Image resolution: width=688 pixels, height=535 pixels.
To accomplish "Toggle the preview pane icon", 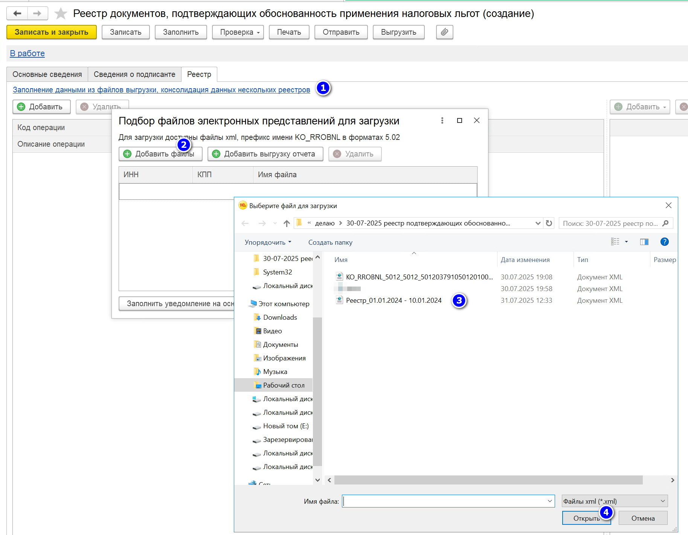I will 644,242.
